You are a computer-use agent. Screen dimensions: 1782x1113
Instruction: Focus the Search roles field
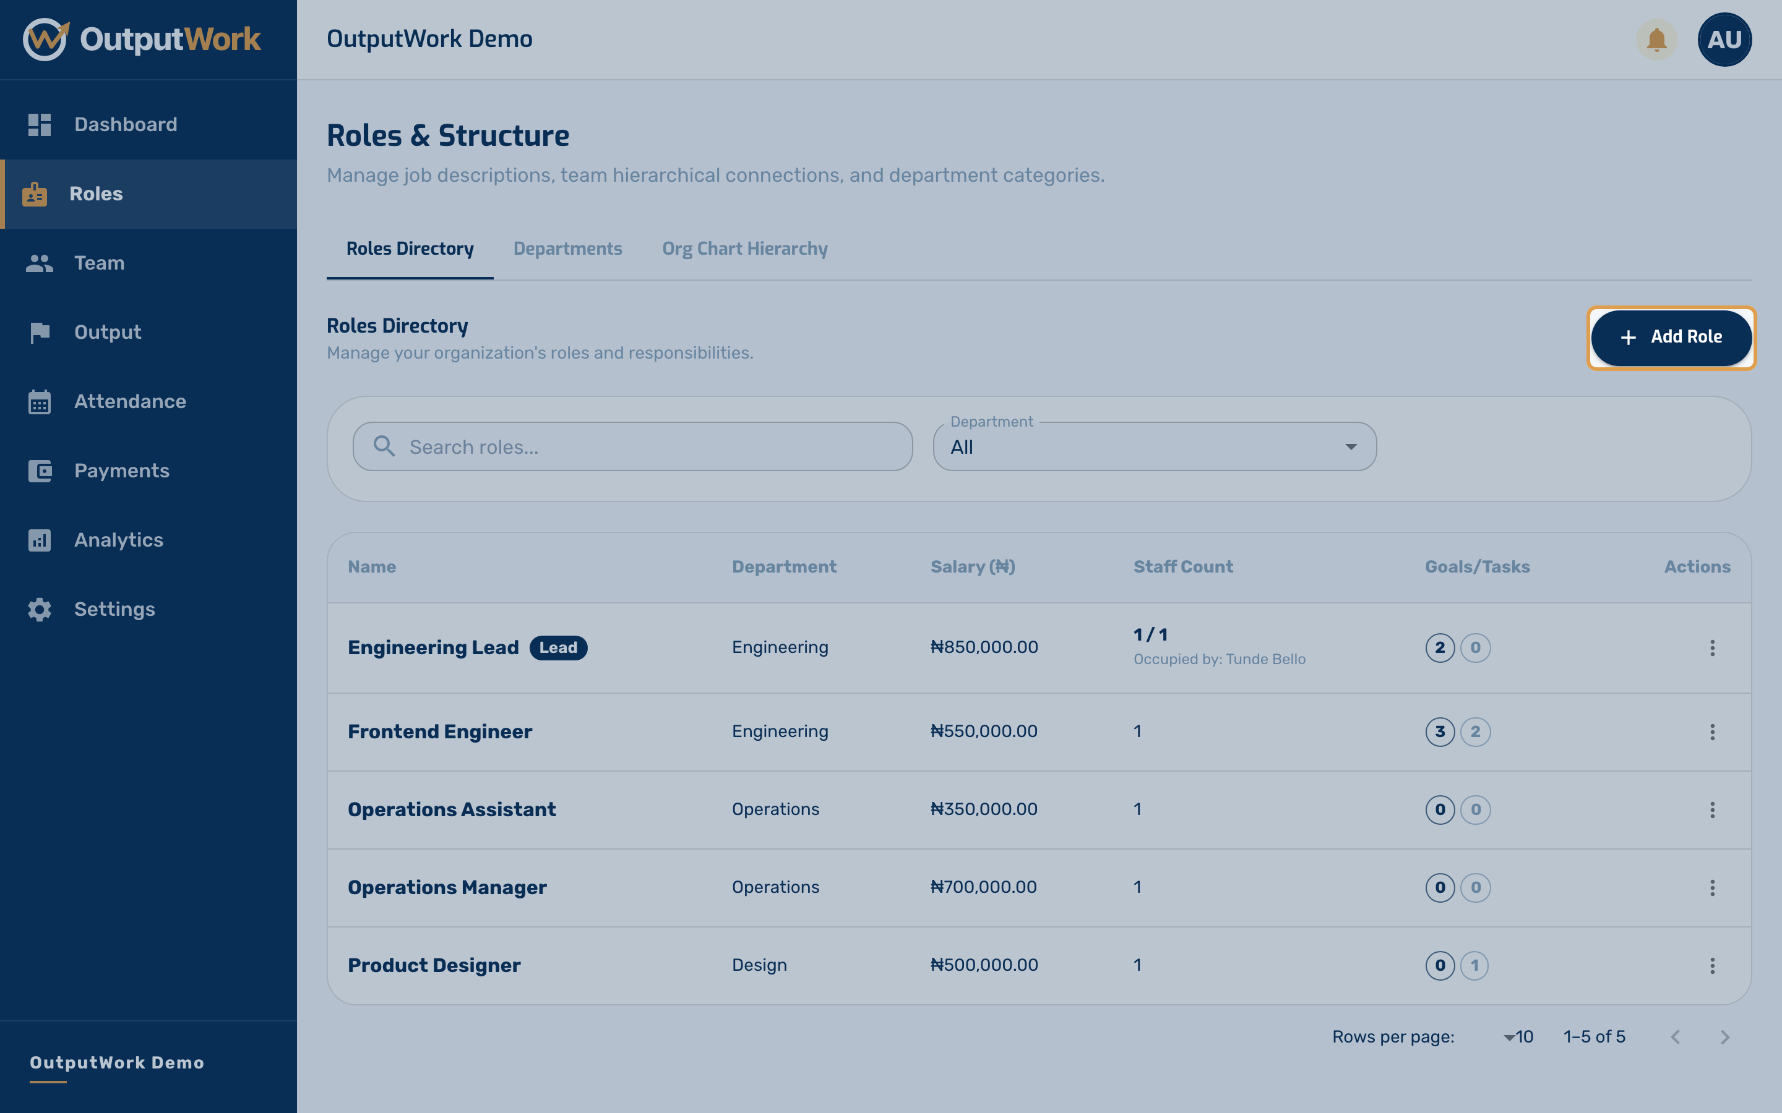(632, 447)
